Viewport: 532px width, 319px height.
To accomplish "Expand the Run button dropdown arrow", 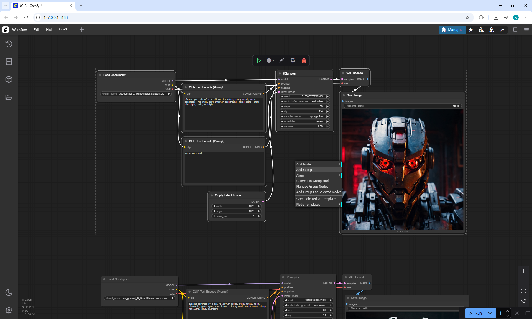I will 490,313.
